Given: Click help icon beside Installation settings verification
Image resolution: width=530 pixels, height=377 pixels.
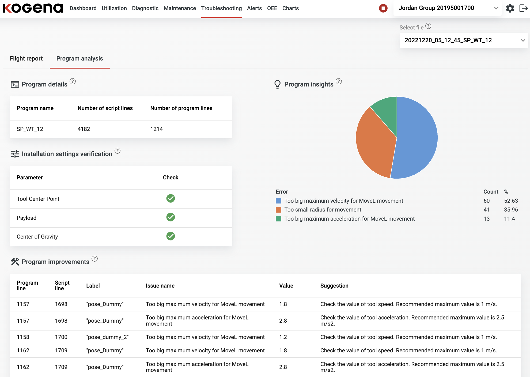Looking at the screenshot, I should tap(118, 151).
